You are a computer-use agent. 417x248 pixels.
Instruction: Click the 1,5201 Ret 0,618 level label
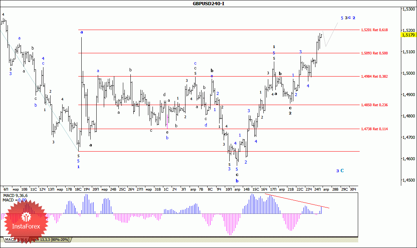(374, 30)
